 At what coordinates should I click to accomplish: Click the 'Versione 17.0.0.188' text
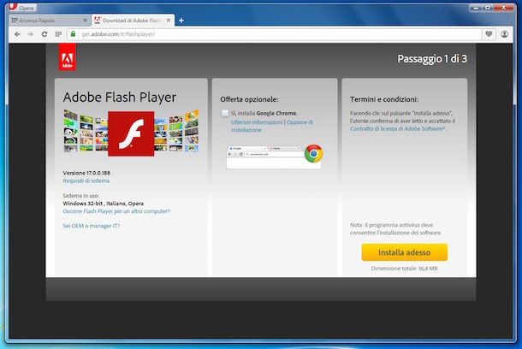(x=86, y=173)
